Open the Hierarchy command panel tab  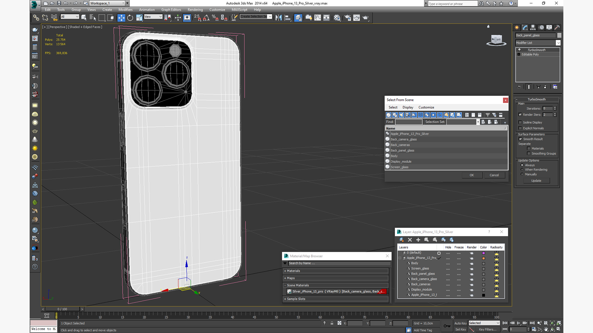pyautogui.click(x=533, y=27)
